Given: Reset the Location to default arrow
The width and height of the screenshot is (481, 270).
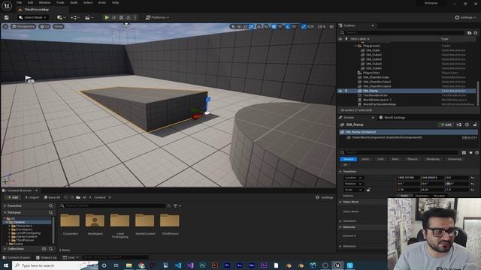Looking at the screenshot, I should pos(473,178).
